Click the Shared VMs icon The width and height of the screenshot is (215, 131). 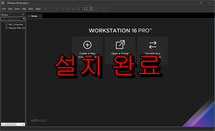6,28
